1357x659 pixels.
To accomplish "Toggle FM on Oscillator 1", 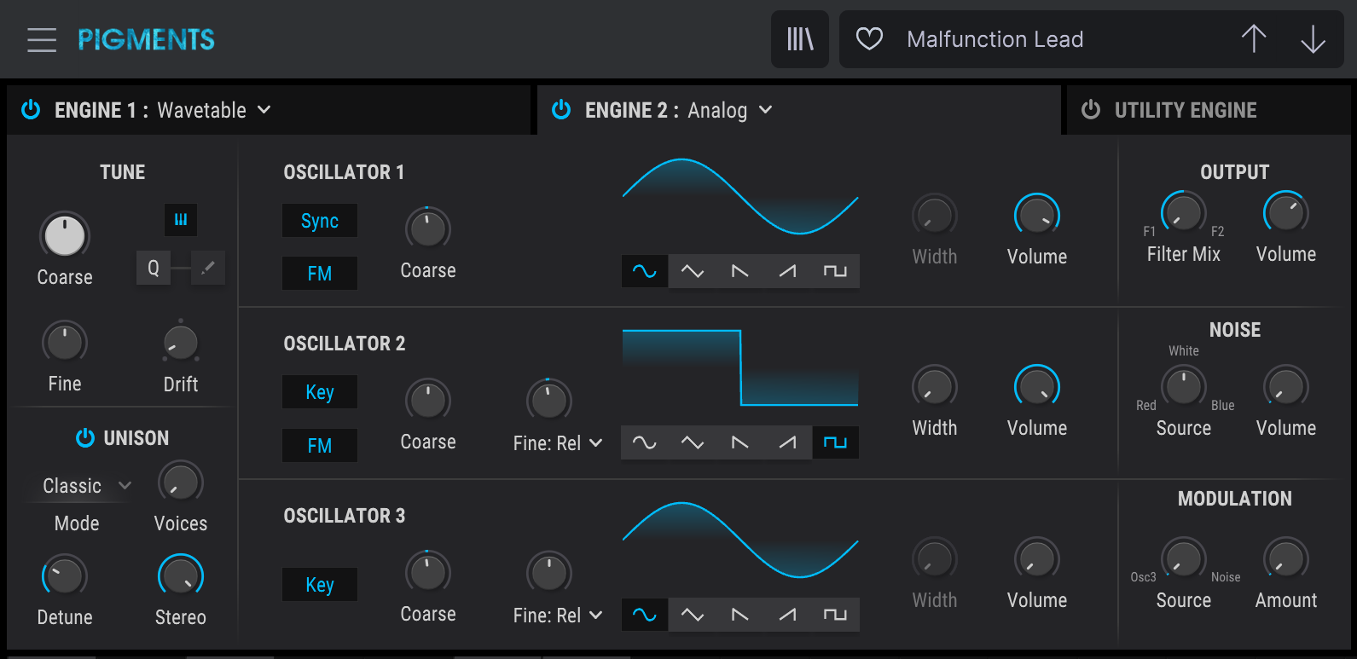I will click(320, 274).
